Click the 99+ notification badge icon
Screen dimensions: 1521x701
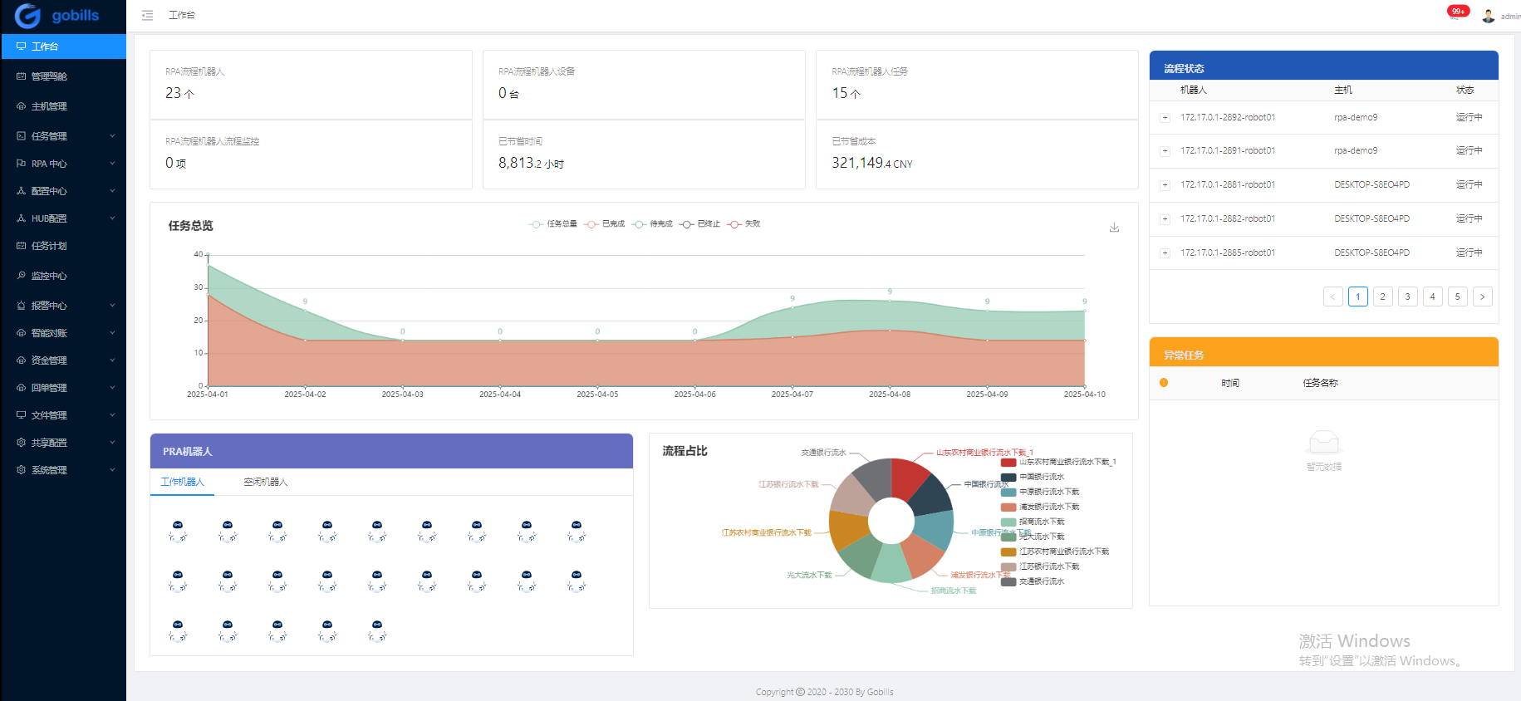[1457, 12]
